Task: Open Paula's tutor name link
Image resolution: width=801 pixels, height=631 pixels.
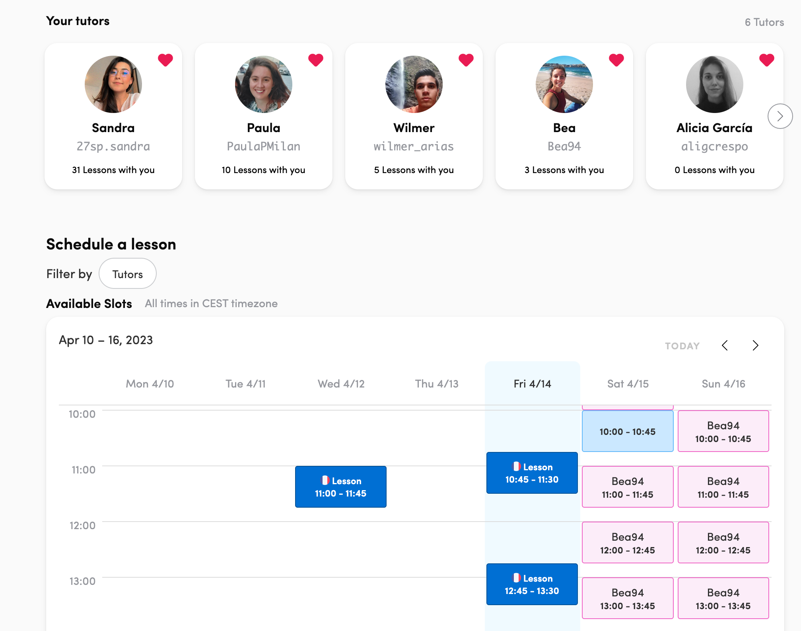Action: tap(264, 128)
